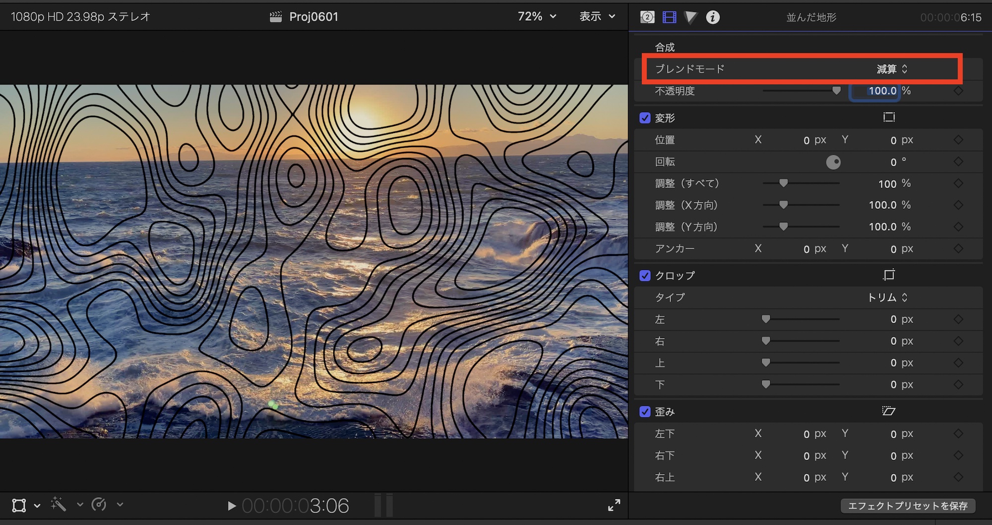
Task: Disable the クロップ checkbox
Action: pyautogui.click(x=645, y=276)
